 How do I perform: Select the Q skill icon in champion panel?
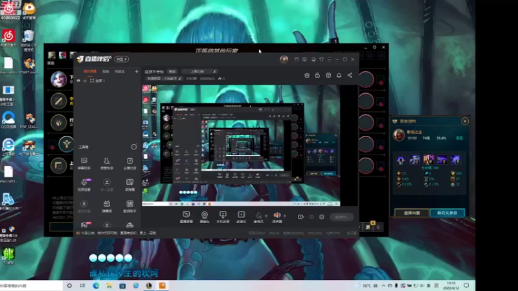[x=414, y=160]
